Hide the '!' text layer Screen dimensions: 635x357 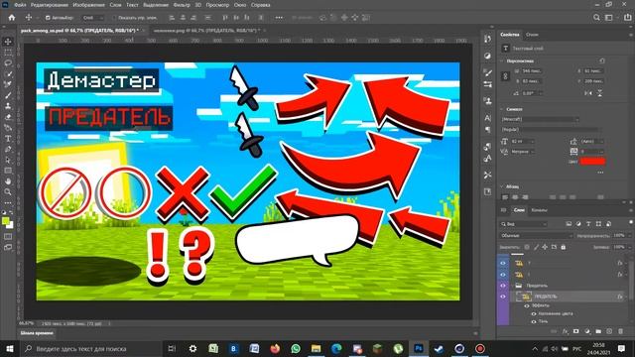(x=503, y=275)
